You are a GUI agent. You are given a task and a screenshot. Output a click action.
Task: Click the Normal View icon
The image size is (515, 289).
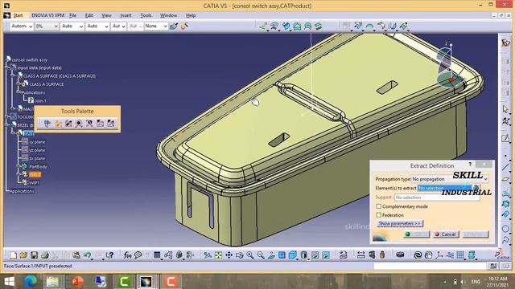[271, 255]
